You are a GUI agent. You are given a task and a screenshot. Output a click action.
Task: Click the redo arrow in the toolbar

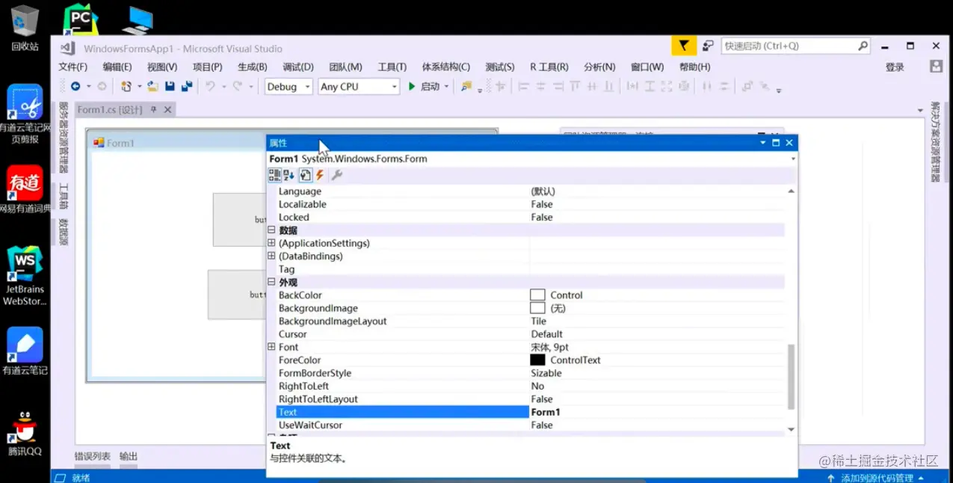point(238,87)
